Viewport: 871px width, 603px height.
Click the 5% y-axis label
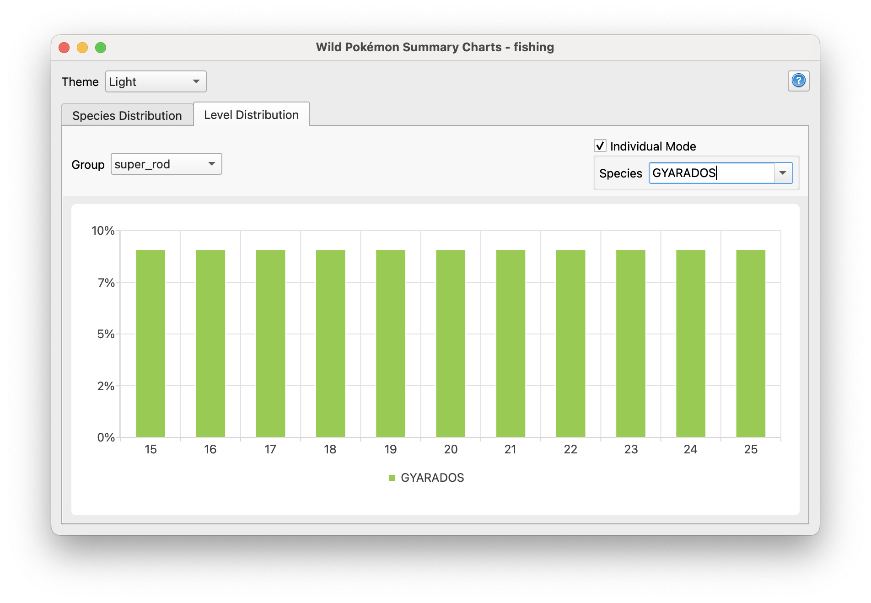click(x=106, y=334)
